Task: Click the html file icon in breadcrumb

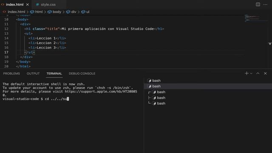Action: [4, 12]
